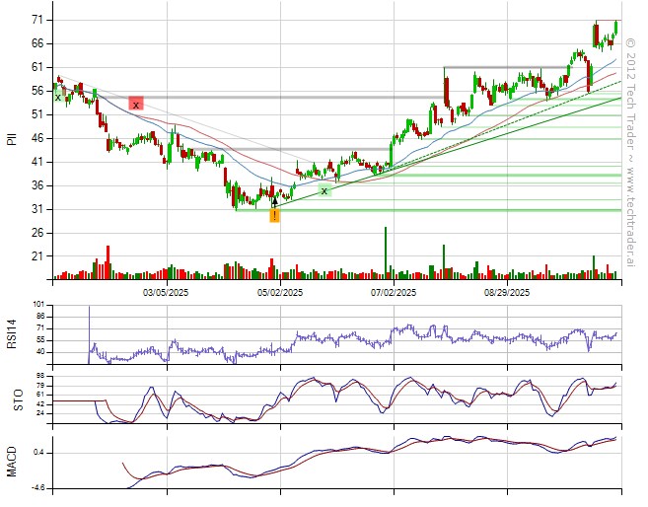Select the PII ticker label
Screen dimensions: 648x507
[x=12, y=140]
